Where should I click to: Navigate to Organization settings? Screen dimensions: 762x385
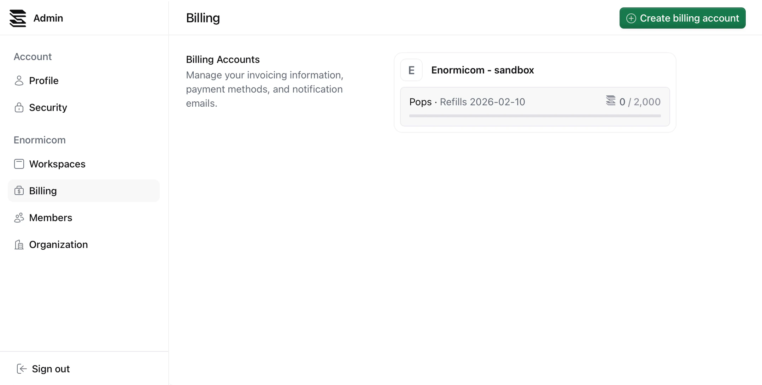58,244
